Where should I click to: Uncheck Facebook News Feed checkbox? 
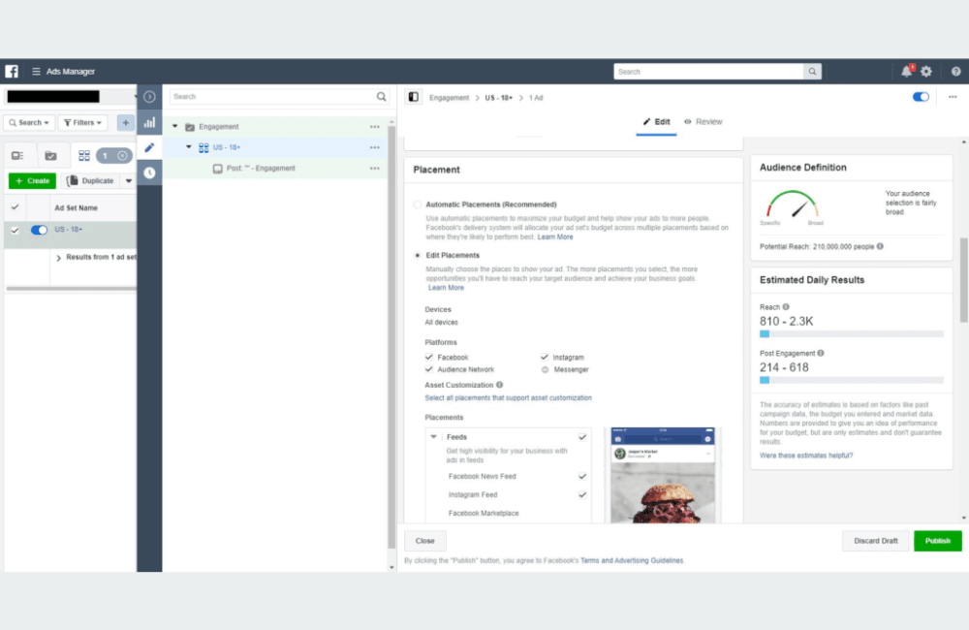coord(582,476)
